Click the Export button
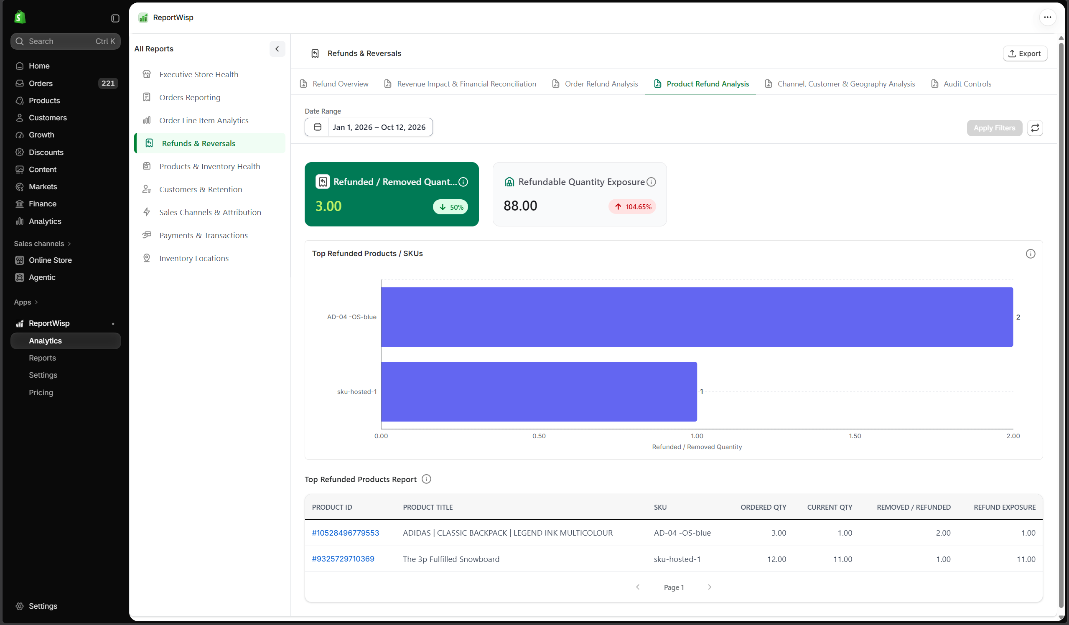The image size is (1069, 625). tap(1024, 53)
